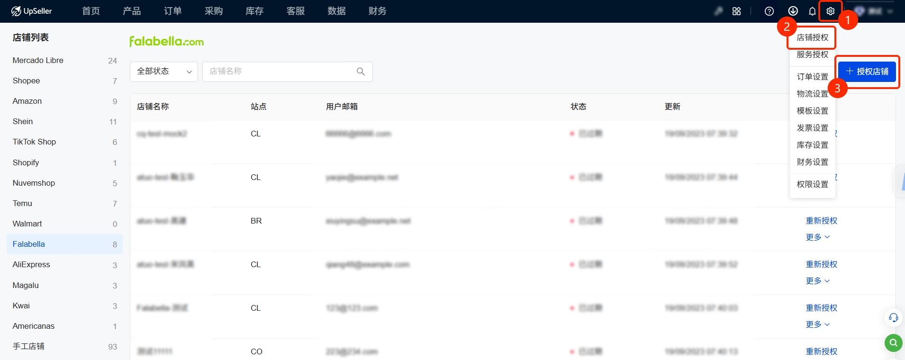Expand 更多 for the 123@123.com row
This screenshot has height=360, width=905.
coord(818,324)
